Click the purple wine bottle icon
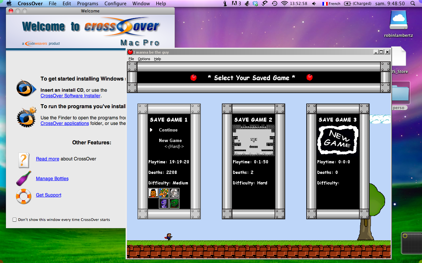The width and height of the screenshot is (422, 263). 24,178
